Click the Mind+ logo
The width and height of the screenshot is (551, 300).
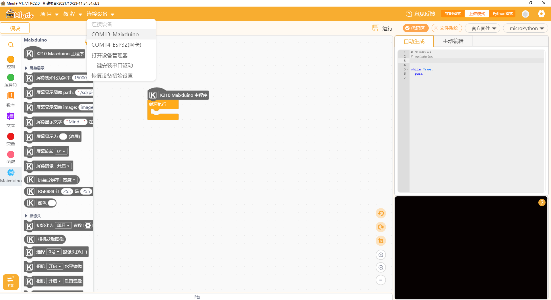[20, 14]
